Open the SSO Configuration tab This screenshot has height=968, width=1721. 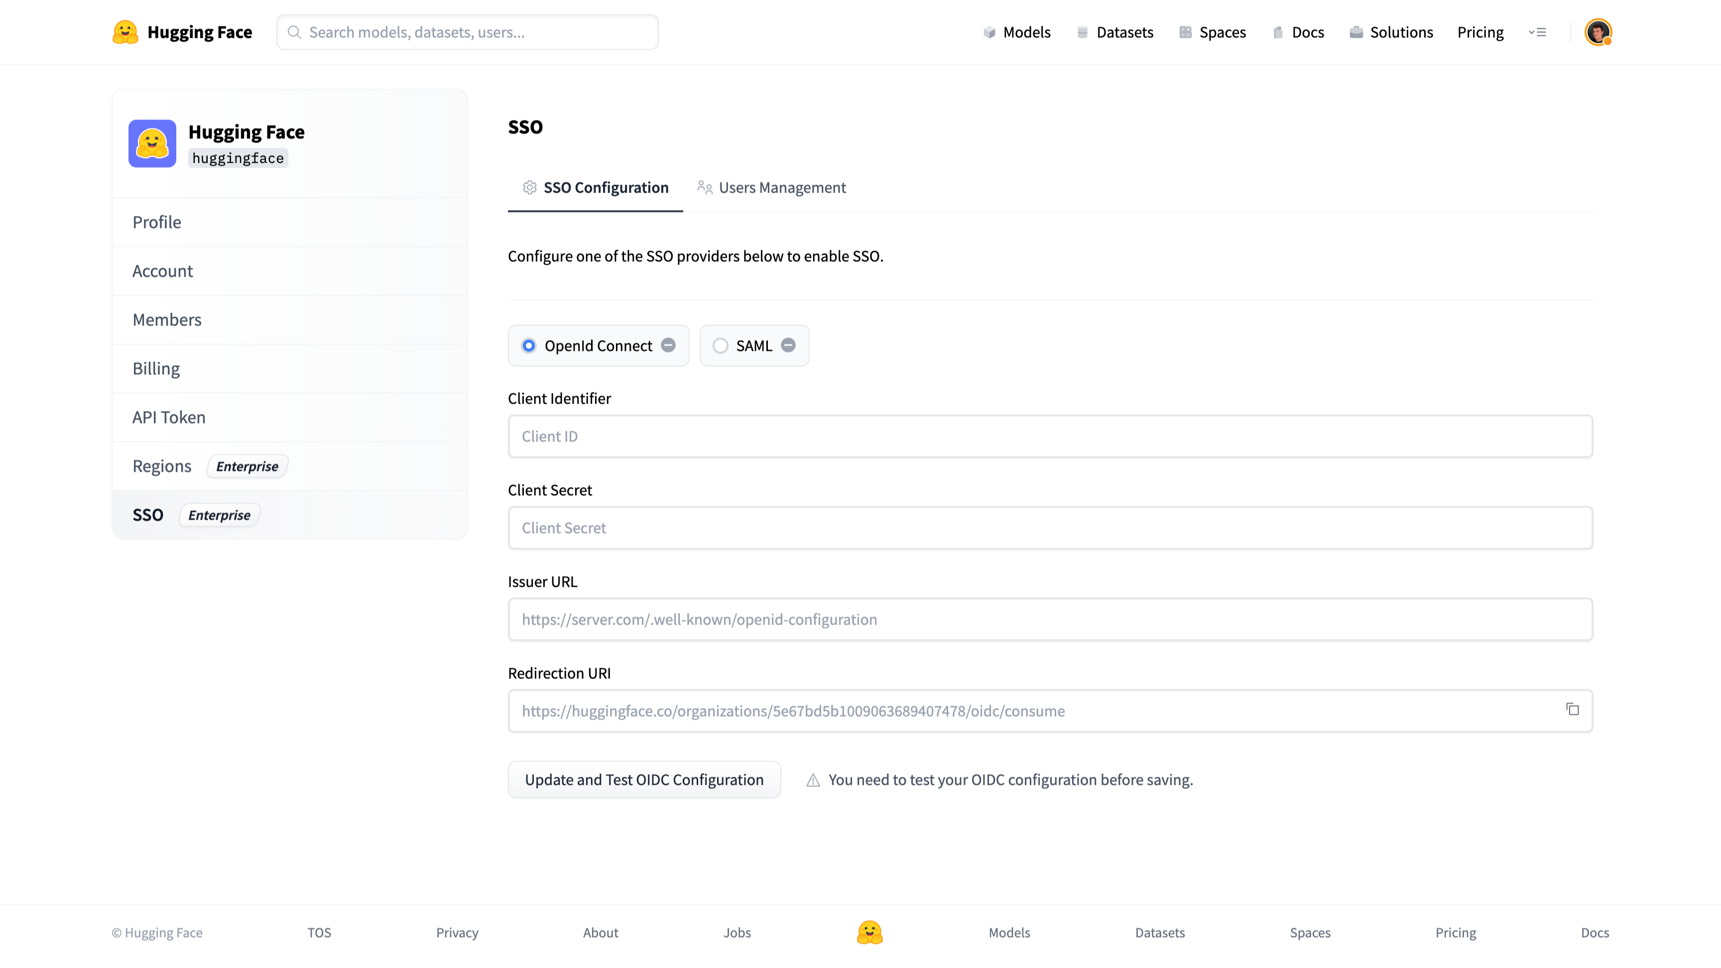point(595,188)
